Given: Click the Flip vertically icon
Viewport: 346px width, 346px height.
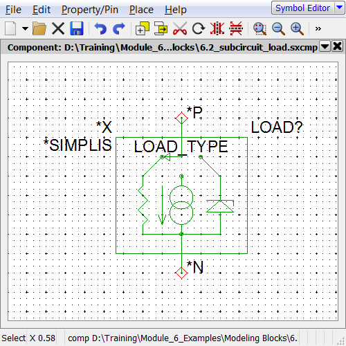Looking at the screenshot, I should pyautogui.click(x=236, y=28).
